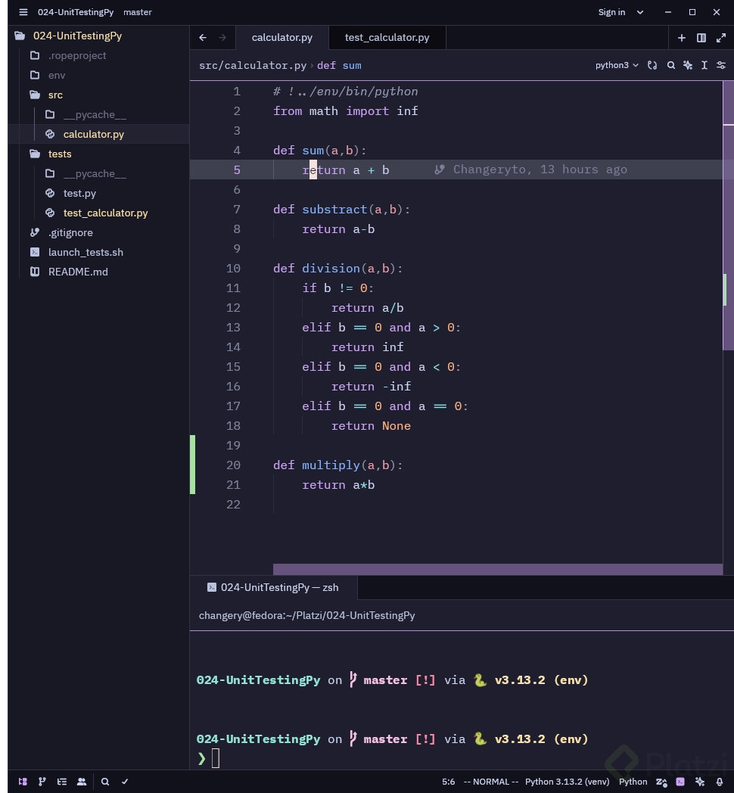Zoom the pane with the expand arrows icon
The image size is (734, 793).
coord(721,38)
